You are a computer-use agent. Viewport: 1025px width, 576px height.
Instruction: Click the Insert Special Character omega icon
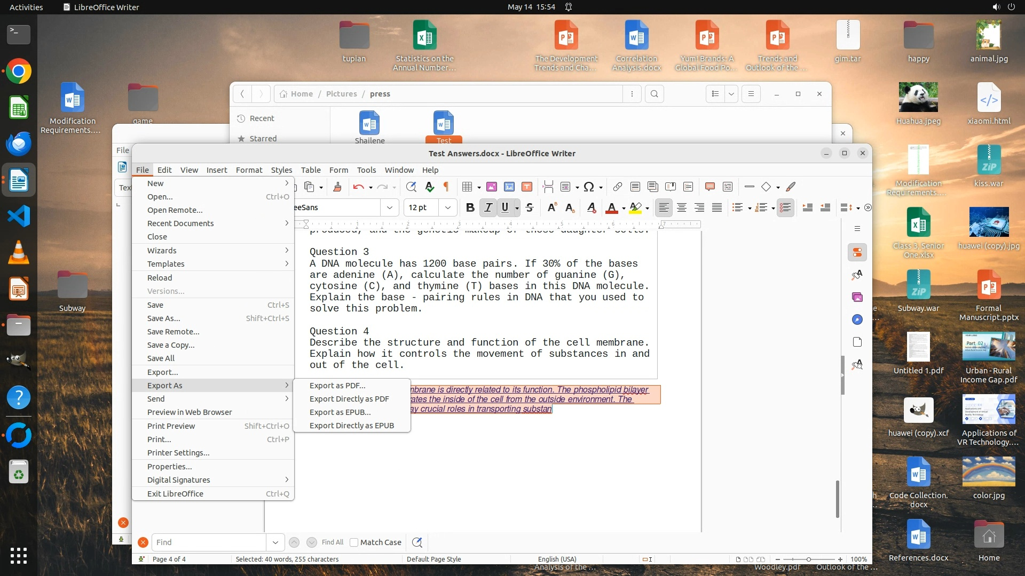(x=588, y=187)
